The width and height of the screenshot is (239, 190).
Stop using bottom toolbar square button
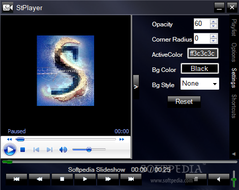pyautogui.click(x=62, y=179)
